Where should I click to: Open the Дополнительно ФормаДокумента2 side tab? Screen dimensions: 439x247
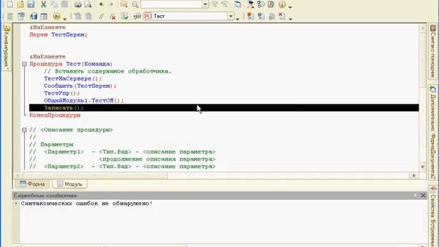click(x=433, y=132)
